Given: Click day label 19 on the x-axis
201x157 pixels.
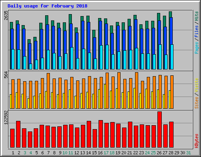Looking at the screenshot, I should pyautogui.click(x=118, y=153).
